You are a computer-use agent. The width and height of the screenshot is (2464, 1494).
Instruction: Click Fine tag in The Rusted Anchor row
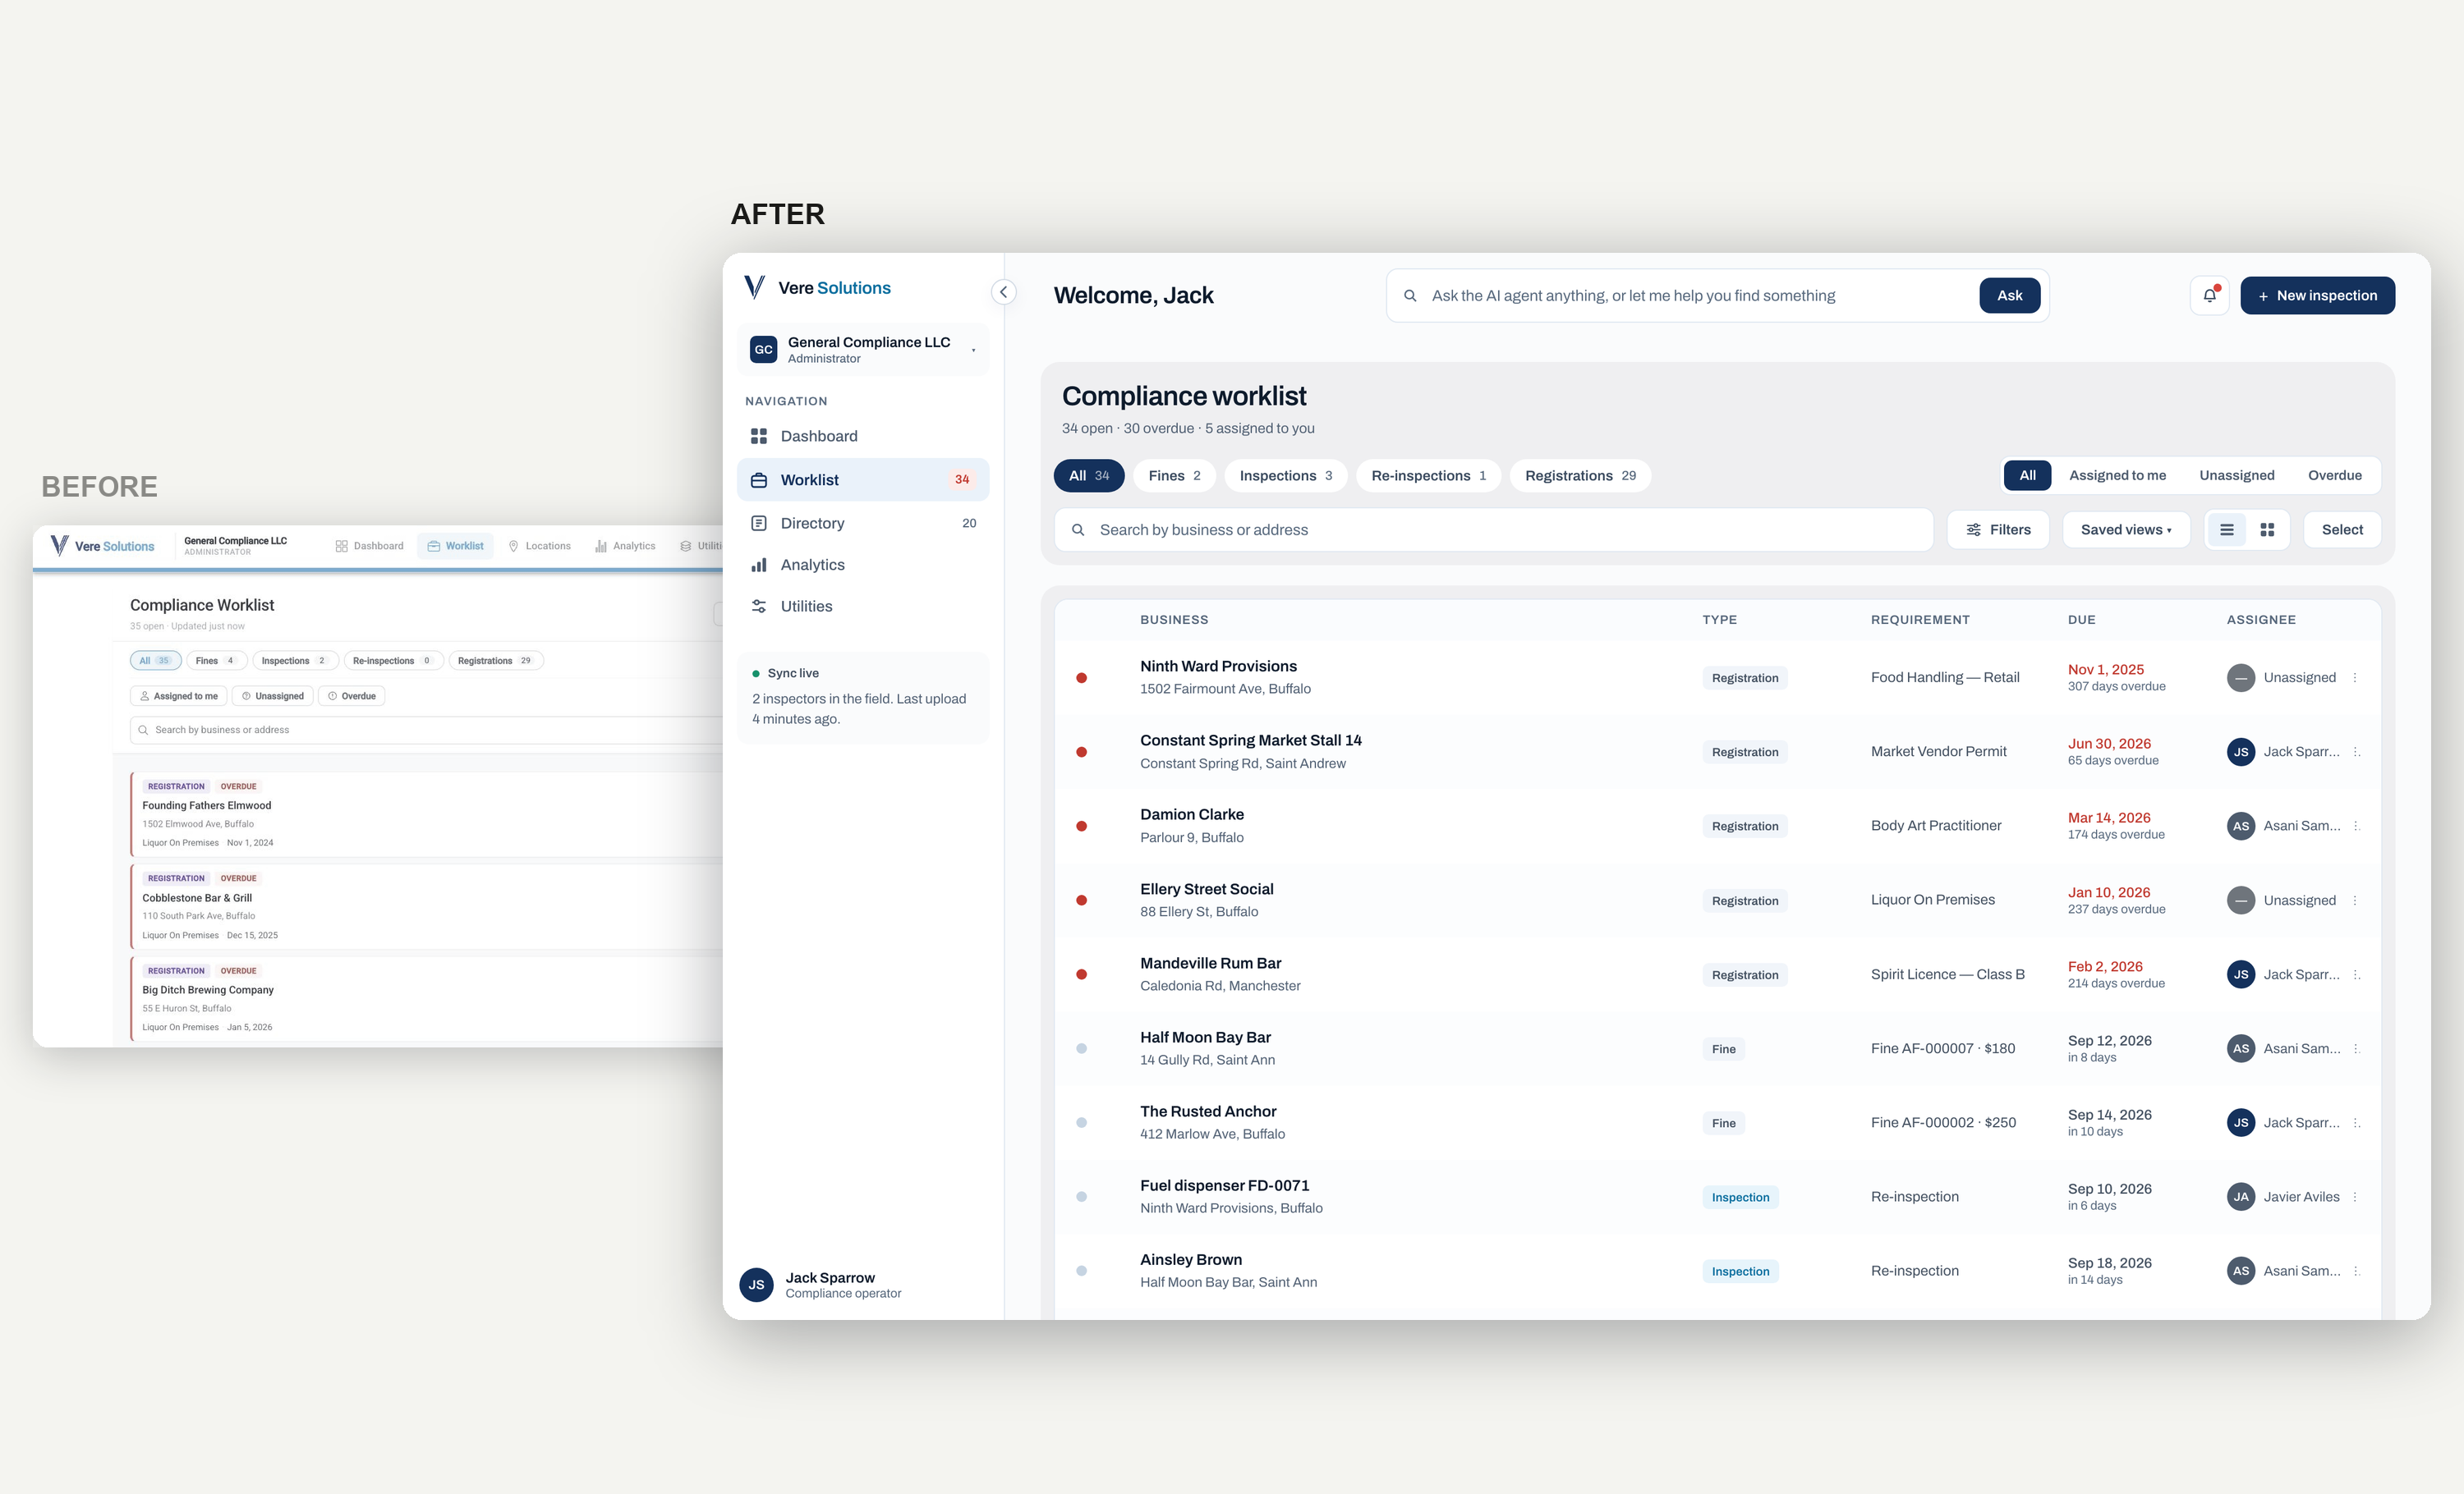coord(1723,1123)
